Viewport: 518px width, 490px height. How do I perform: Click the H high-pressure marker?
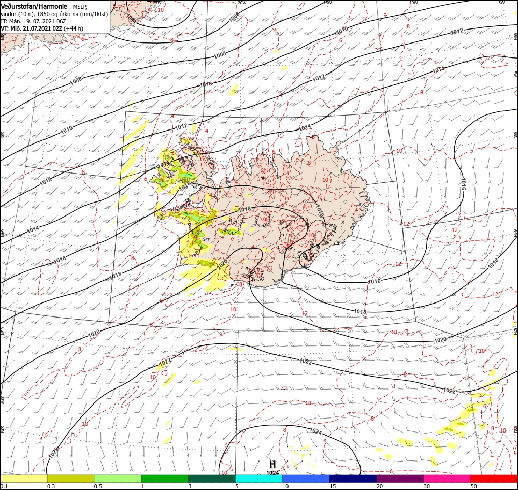pos(272,464)
